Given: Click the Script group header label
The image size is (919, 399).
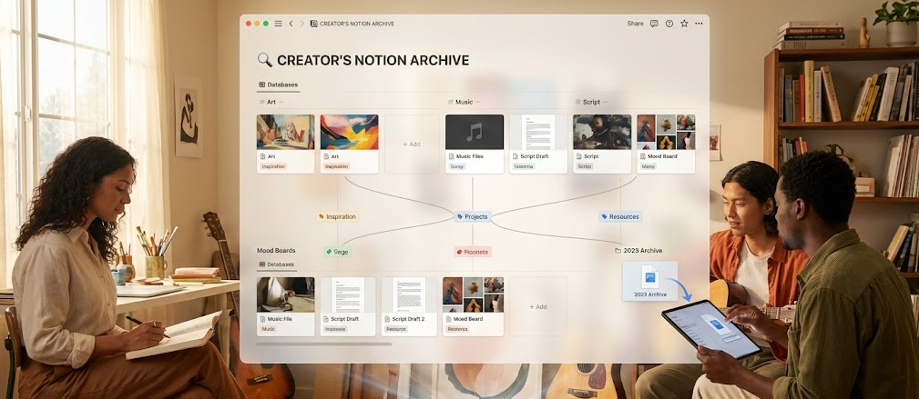Looking at the screenshot, I should tap(591, 102).
